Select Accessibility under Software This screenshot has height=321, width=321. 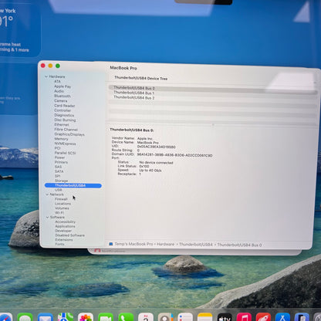click(x=66, y=221)
